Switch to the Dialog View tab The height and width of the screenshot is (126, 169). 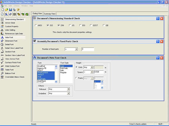(37, 13)
